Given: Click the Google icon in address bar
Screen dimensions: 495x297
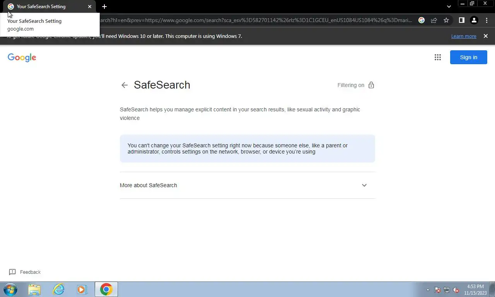Looking at the screenshot, I should [422, 20].
